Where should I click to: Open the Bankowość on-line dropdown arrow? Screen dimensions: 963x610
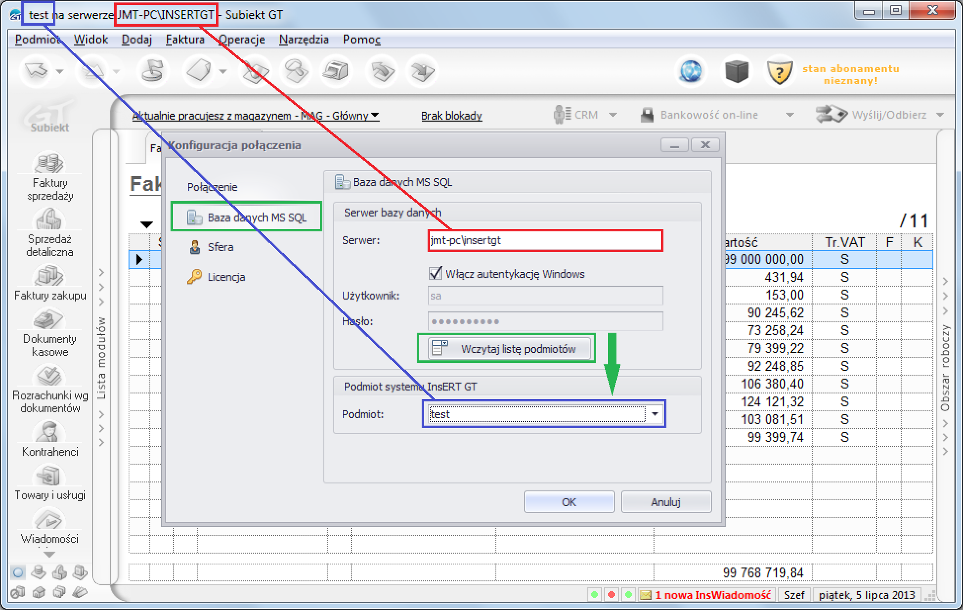click(x=790, y=115)
